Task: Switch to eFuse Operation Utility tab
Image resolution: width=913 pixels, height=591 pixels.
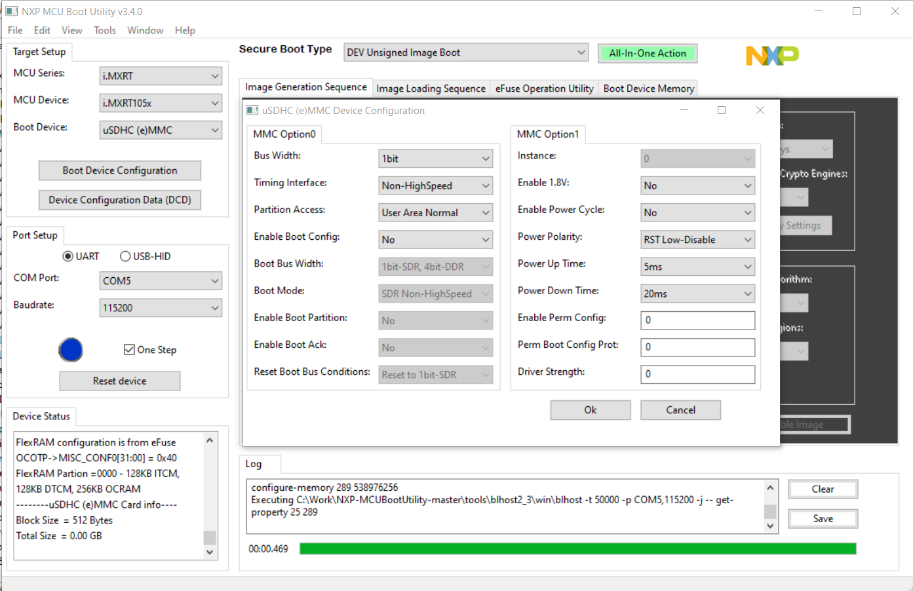Action: click(x=544, y=88)
